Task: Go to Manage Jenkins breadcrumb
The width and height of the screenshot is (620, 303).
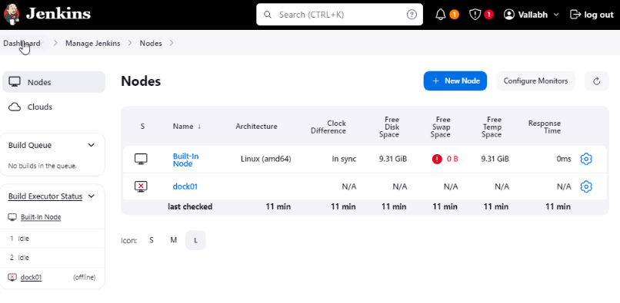Action: [x=93, y=44]
